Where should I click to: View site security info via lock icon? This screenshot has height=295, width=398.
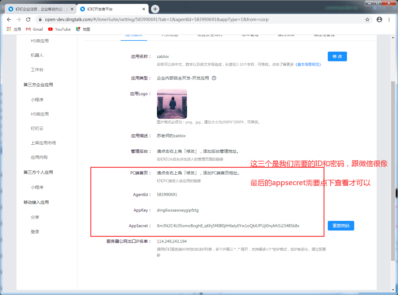[x=40, y=20]
